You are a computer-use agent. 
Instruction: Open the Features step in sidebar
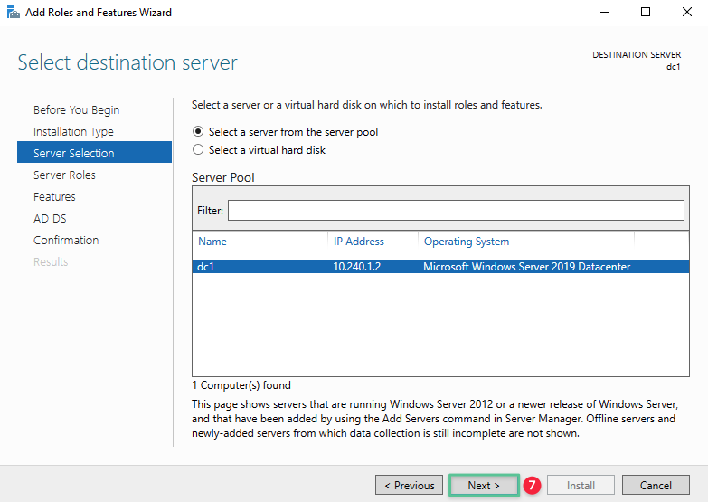coord(54,197)
